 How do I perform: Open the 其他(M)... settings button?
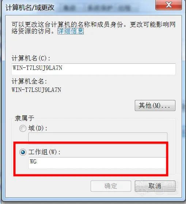[x=155, y=105]
